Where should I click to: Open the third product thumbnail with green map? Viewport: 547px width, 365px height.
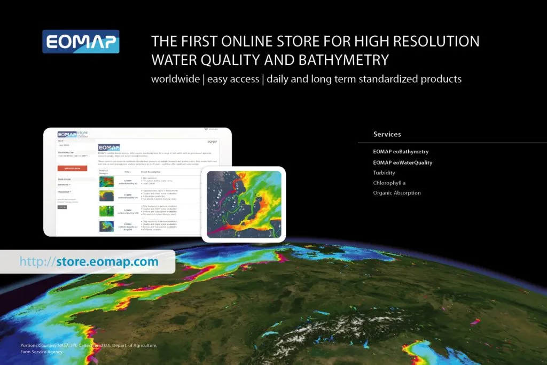click(106, 211)
